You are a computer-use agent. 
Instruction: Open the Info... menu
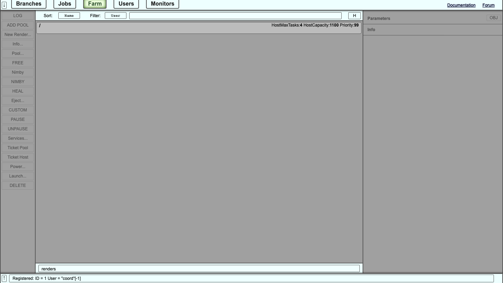coord(18,44)
